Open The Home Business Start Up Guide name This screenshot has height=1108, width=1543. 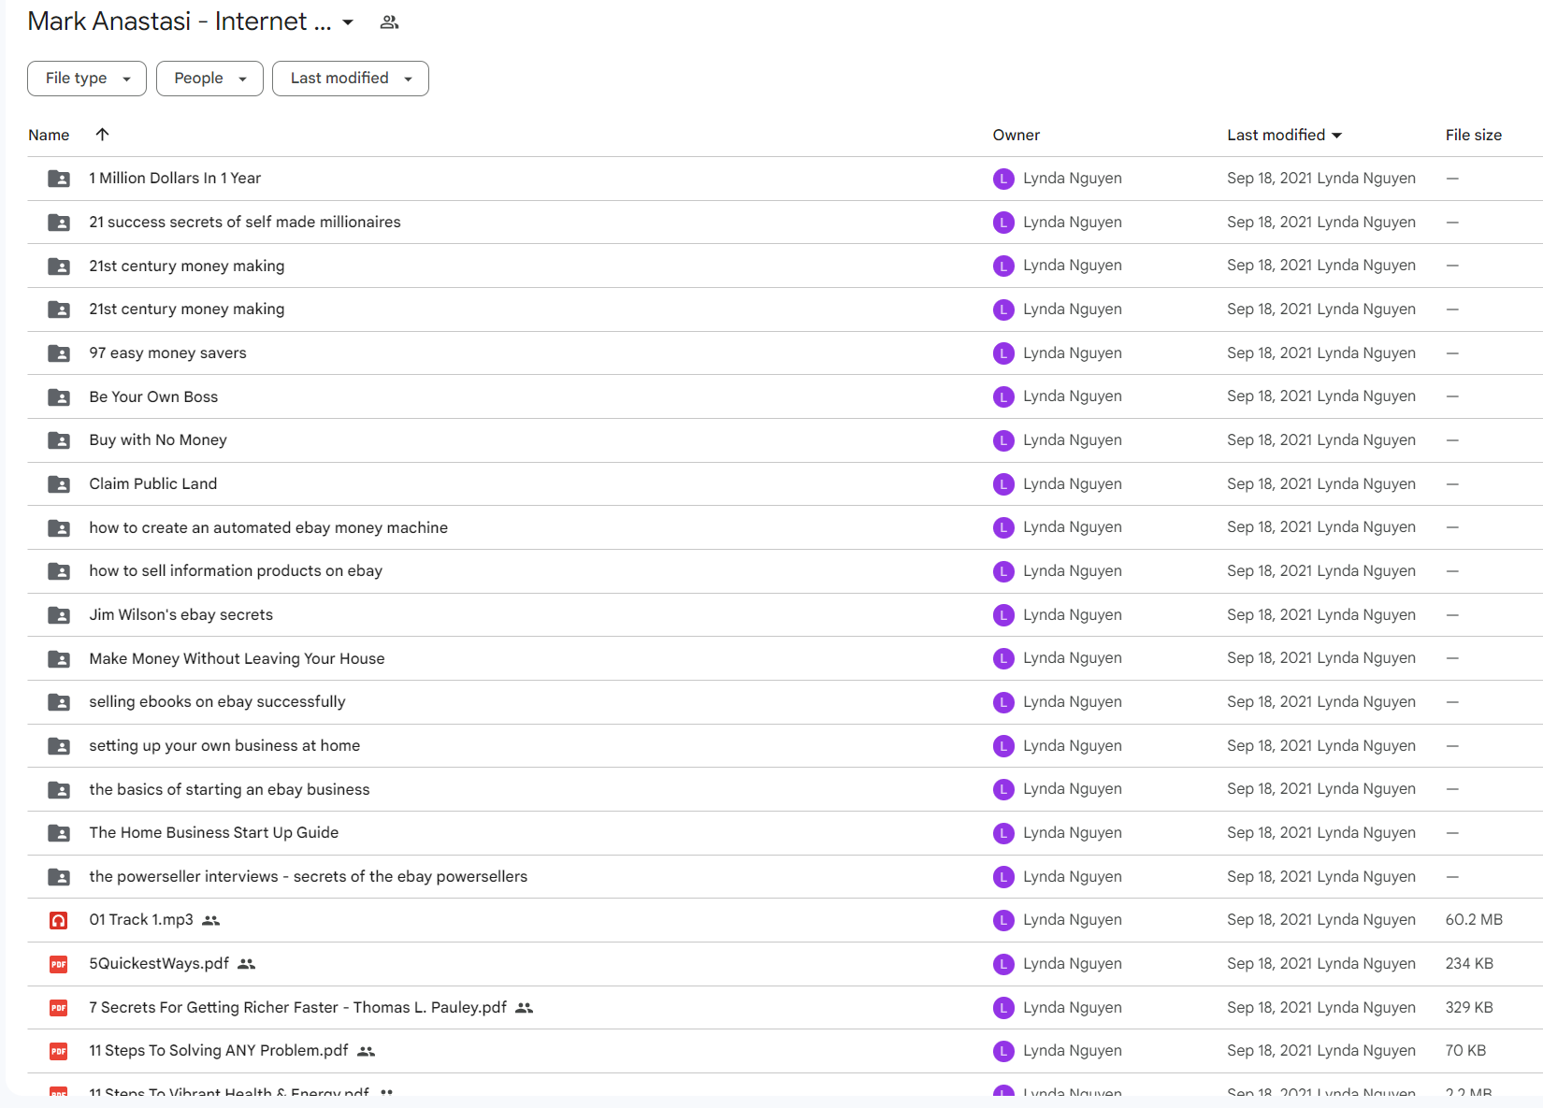coord(214,832)
